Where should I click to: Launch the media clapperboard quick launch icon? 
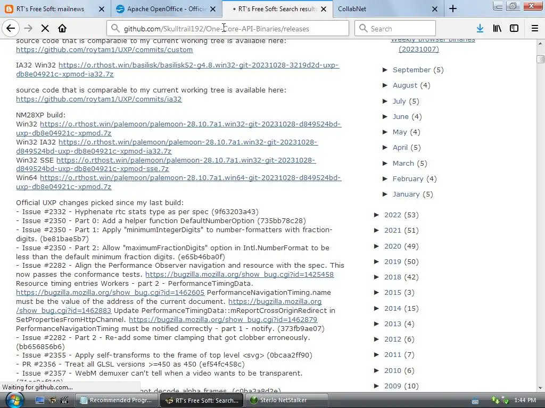tap(64, 401)
